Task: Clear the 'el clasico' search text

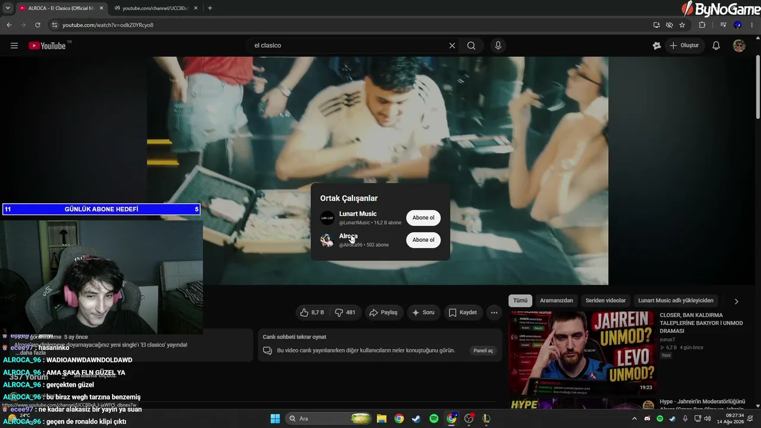Action: click(x=452, y=46)
